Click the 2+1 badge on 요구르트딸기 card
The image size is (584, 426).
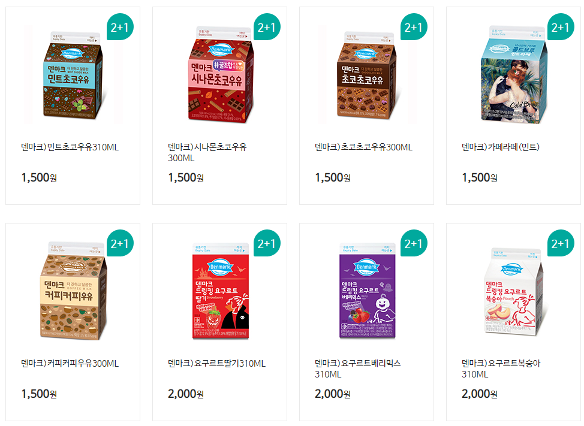pyautogui.click(x=267, y=243)
